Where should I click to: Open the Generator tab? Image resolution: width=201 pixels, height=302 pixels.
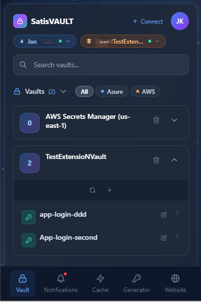(x=137, y=283)
